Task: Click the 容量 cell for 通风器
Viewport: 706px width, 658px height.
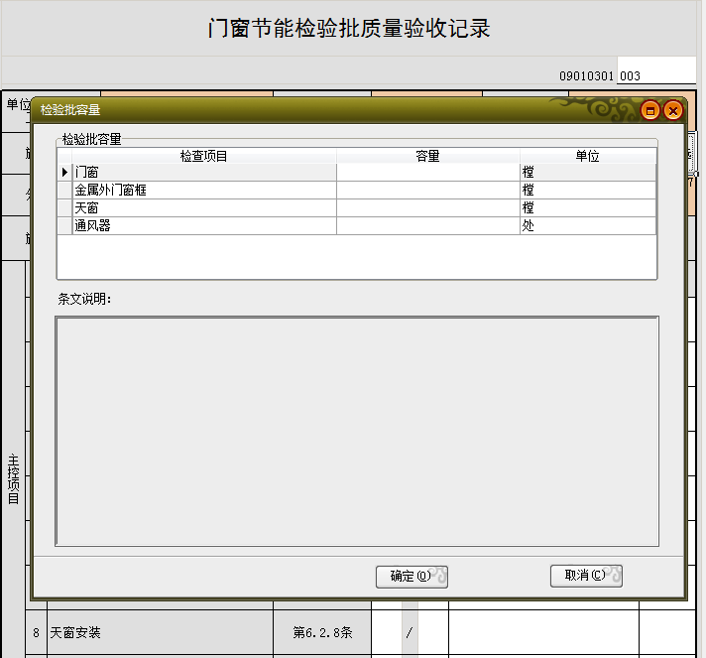Action: click(428, 226)
